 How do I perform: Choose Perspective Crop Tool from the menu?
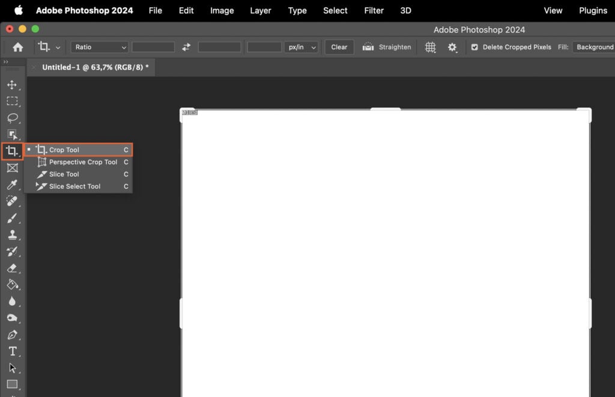[80, 162]
